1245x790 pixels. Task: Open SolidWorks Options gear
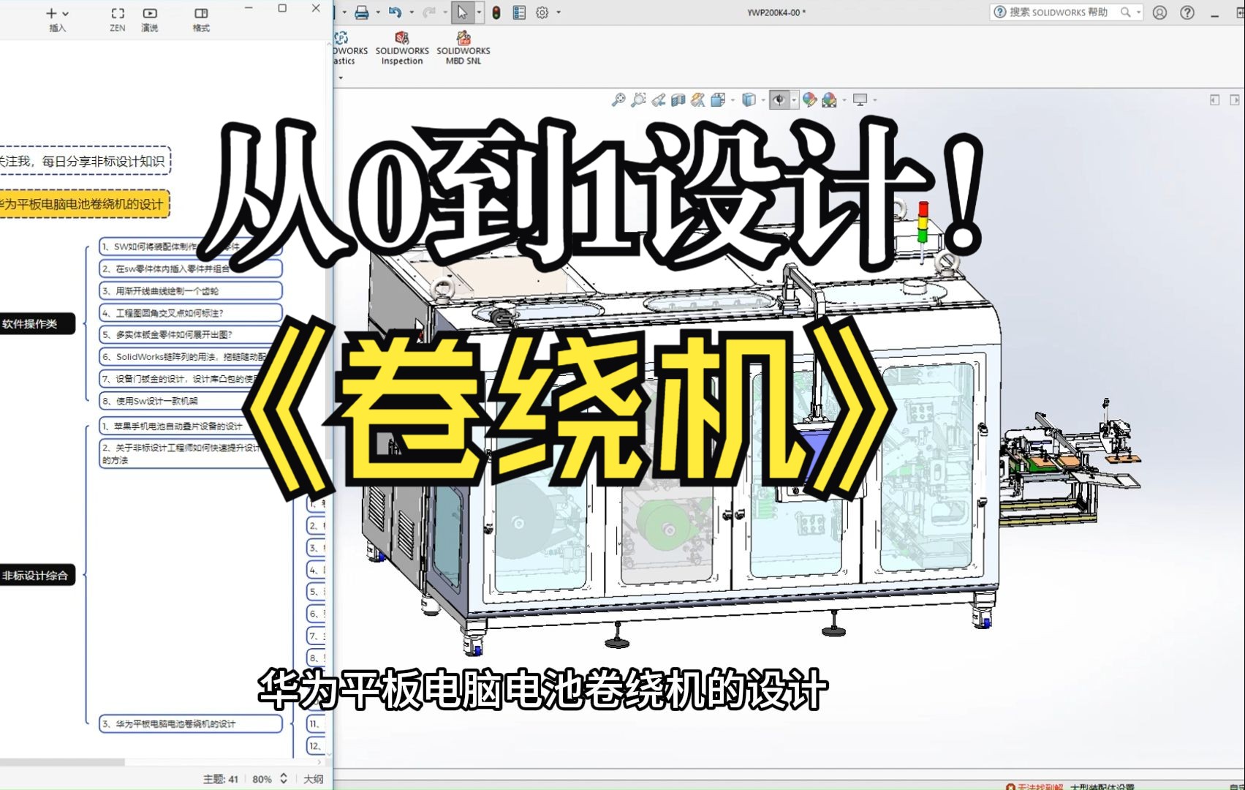tap(542, 12)
